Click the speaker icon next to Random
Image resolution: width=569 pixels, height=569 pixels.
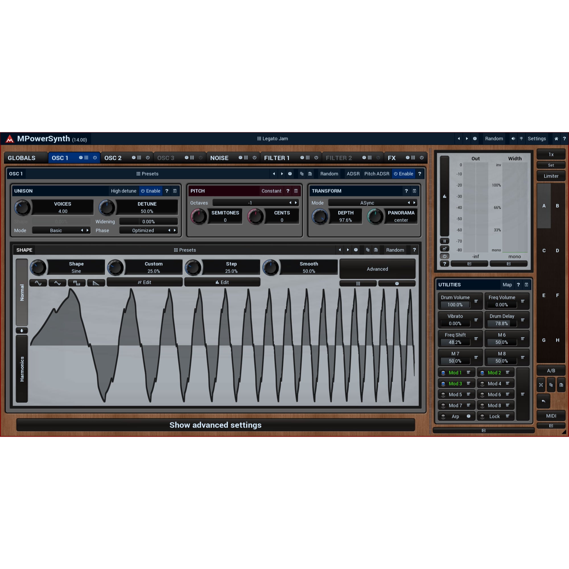coord(513,139)
